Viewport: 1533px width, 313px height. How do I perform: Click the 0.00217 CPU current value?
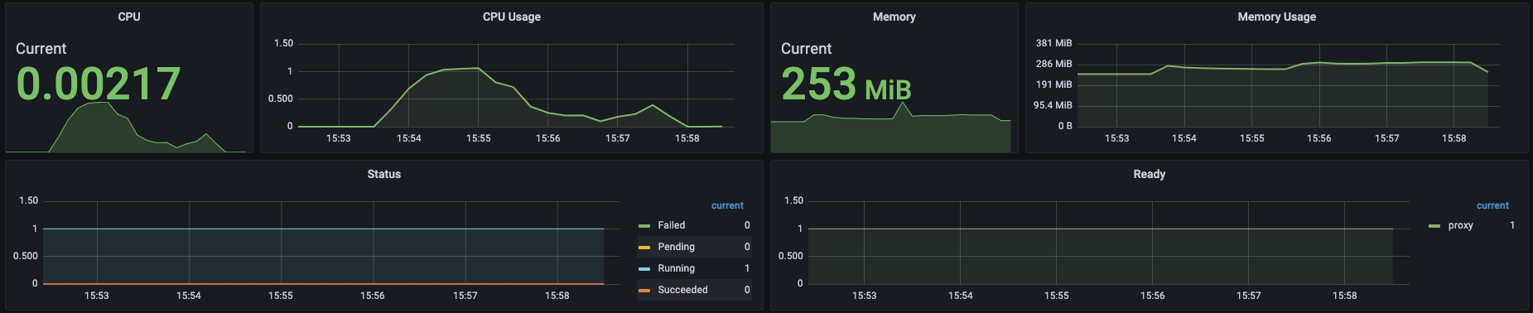click(99, 84)
